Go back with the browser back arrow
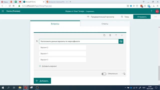Image resolution: width=160 pixels, height=90 pixels. click(x=2, y=6)
